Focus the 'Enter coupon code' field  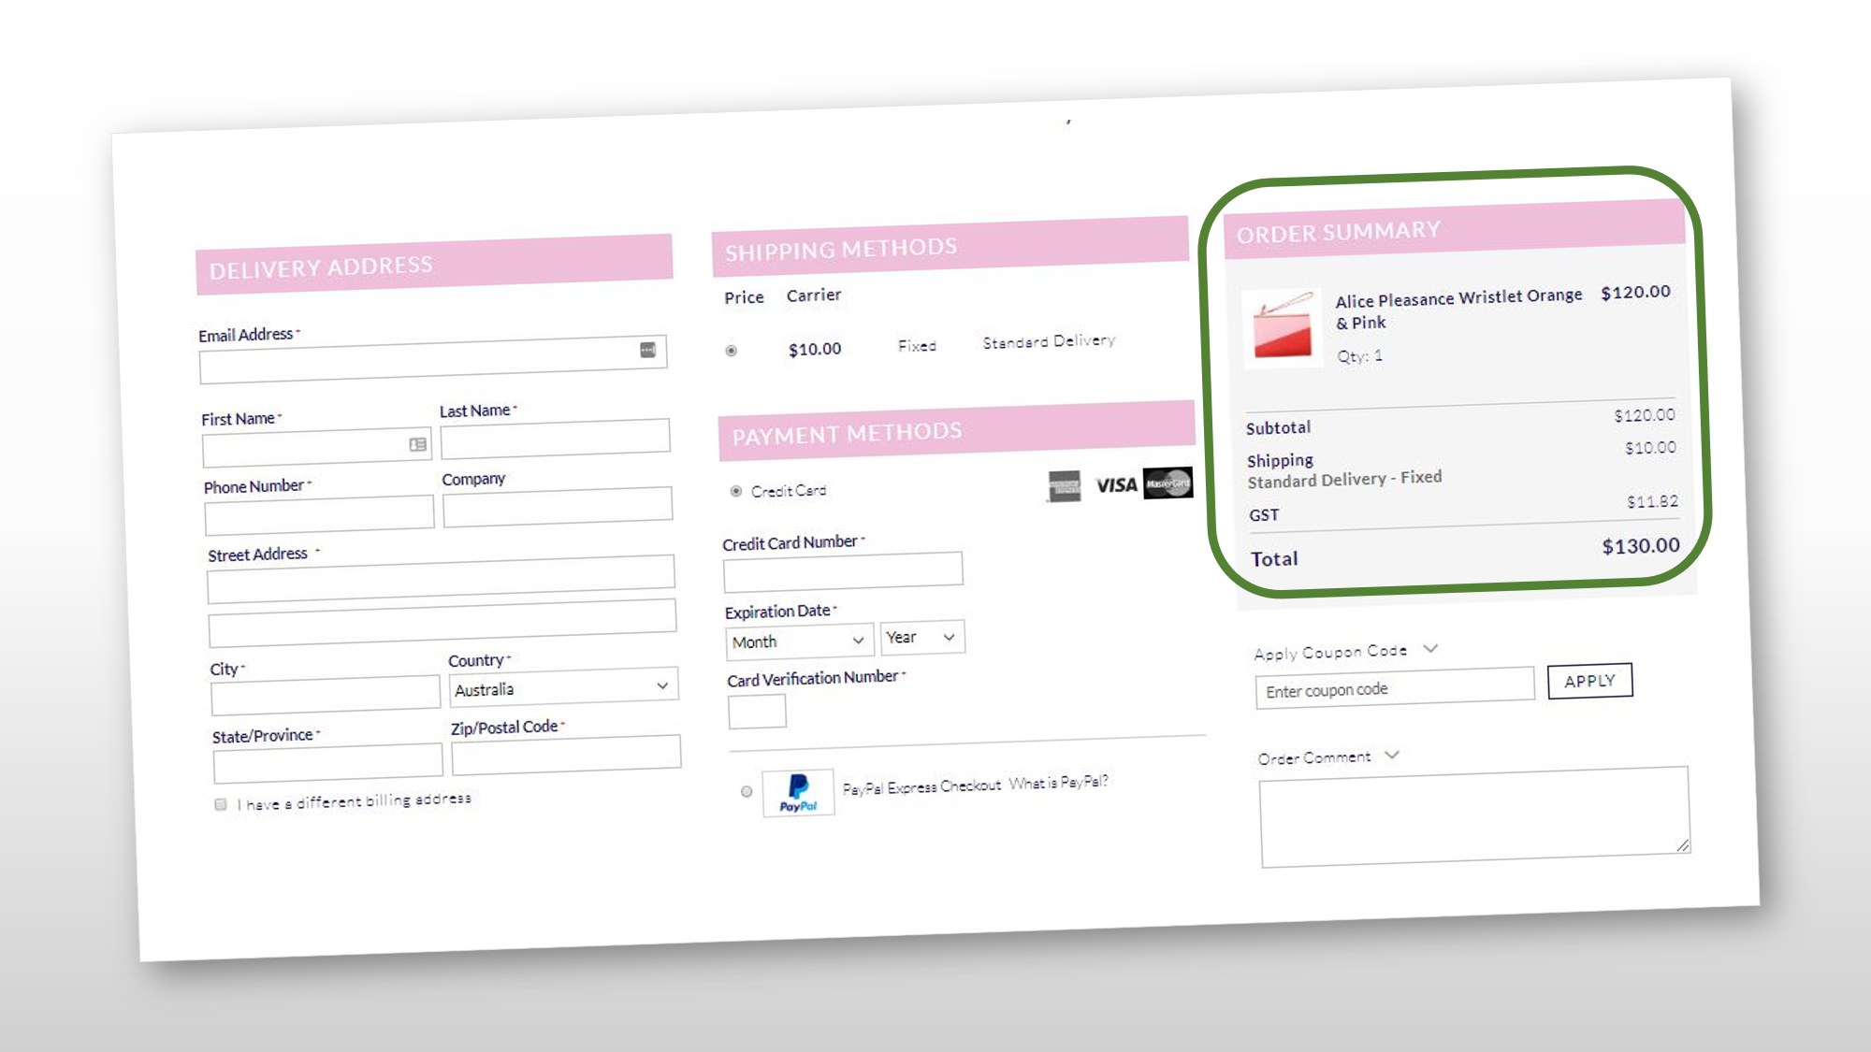coord(1395,688)
